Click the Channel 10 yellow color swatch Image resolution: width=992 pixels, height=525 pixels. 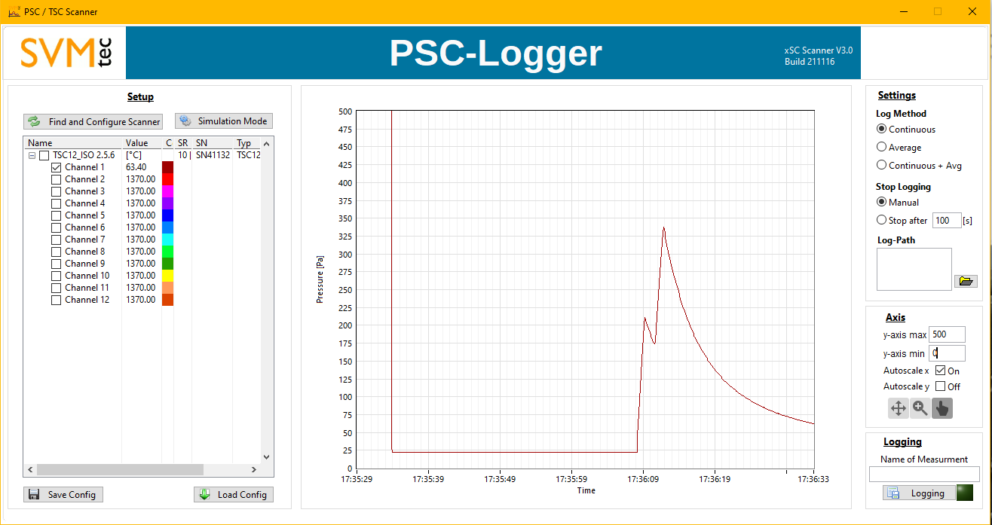click(168, 276)
